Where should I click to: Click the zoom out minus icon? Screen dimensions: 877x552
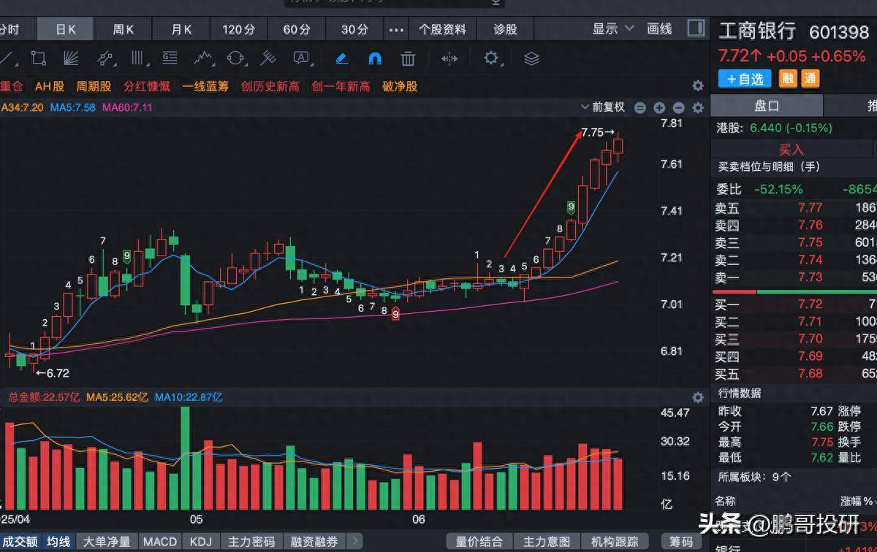click(x=677, y=107)
